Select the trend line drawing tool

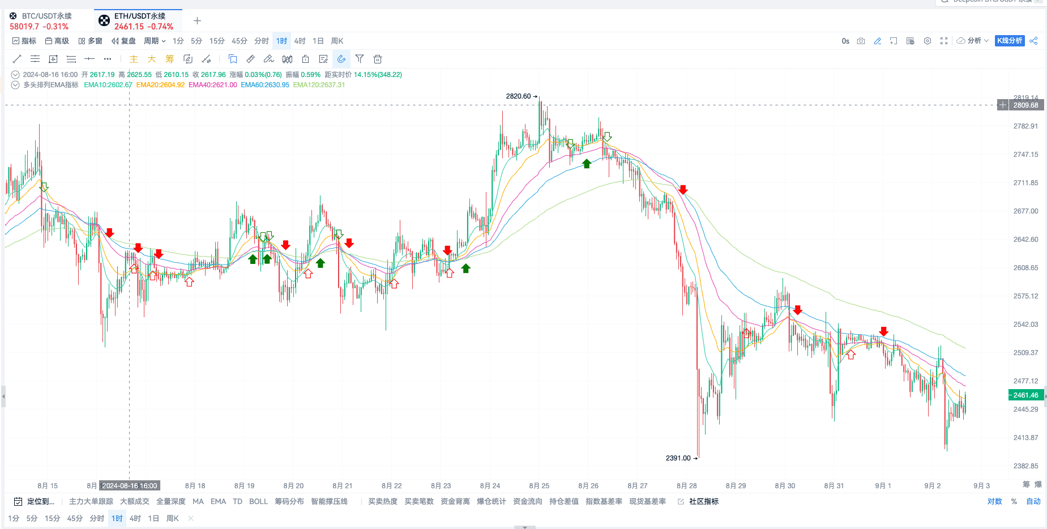point(17,59)
